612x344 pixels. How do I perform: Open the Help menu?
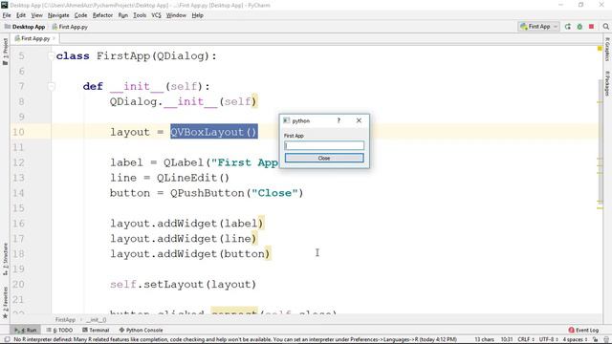198,15
